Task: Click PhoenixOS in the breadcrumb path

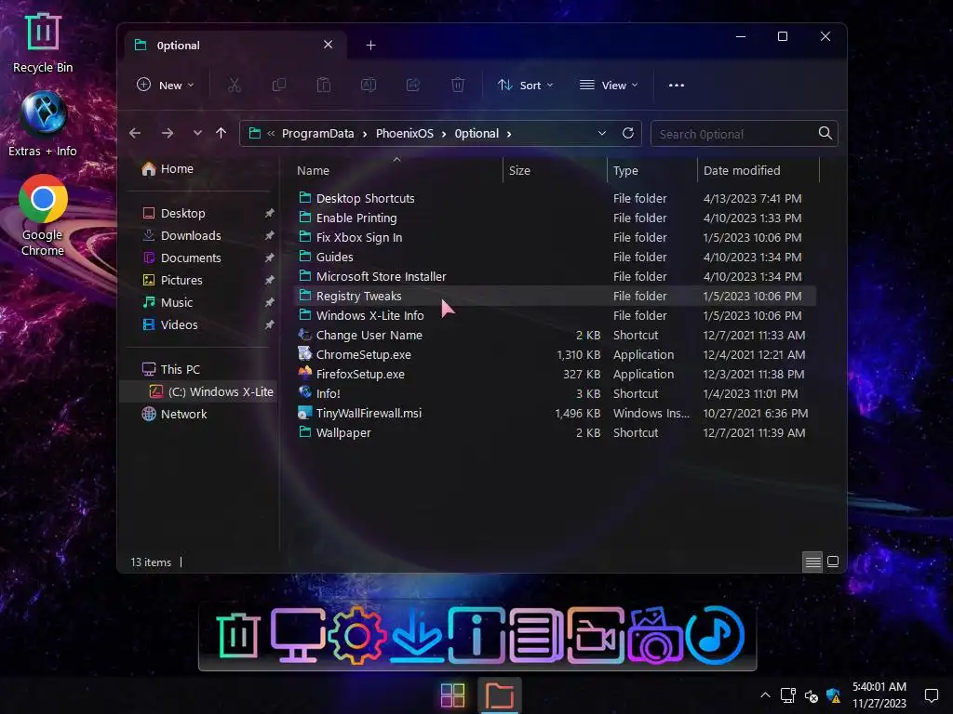Action: click(x=405, y=134)
